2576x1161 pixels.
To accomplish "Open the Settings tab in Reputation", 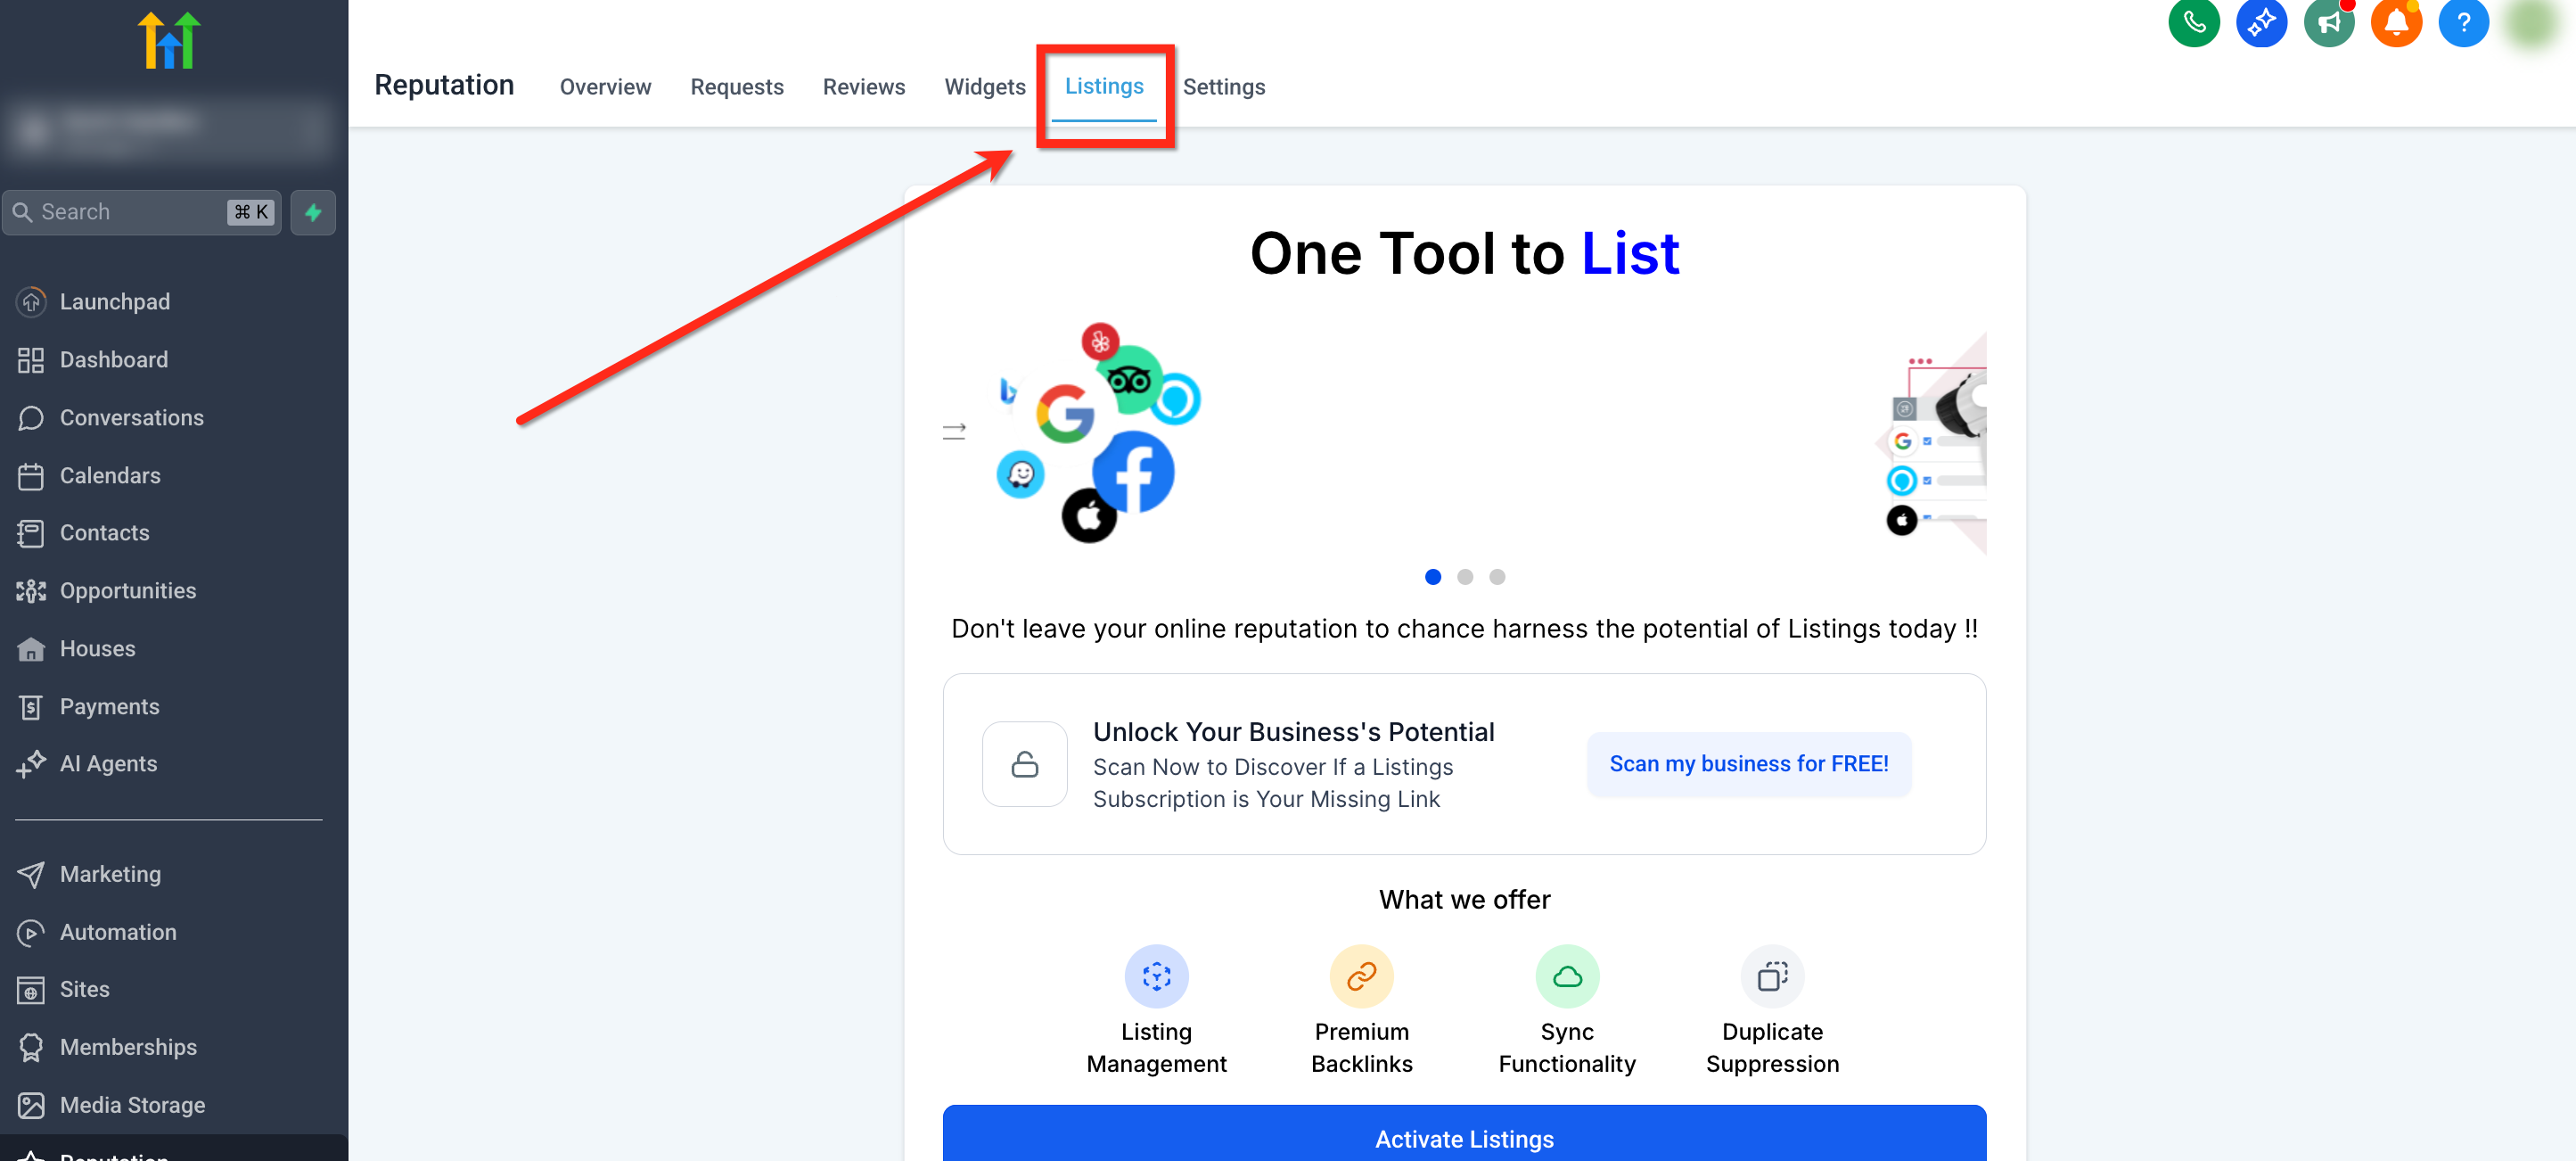I will 1223,87.
